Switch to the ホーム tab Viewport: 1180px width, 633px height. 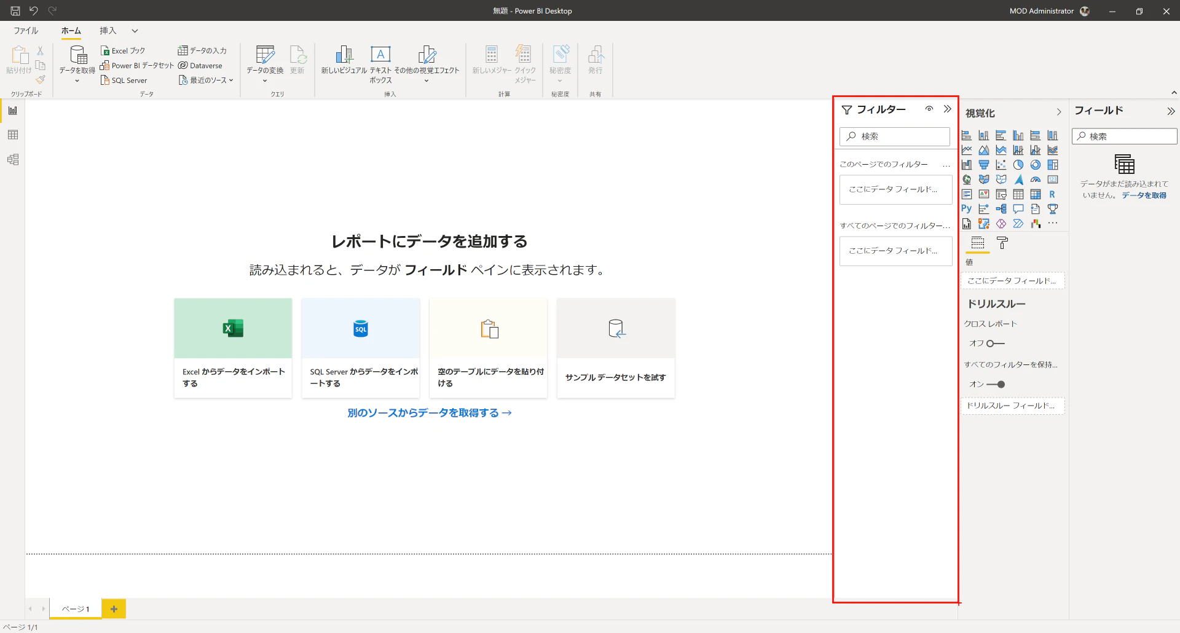click(x=71, y=31)
